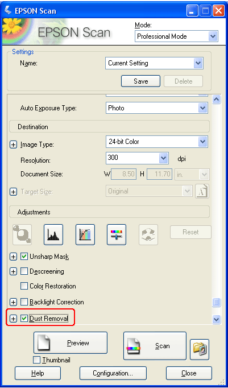Open the Resolution dropdown
The width and height of the screenshot is (228, 388).
pos(137,158)
